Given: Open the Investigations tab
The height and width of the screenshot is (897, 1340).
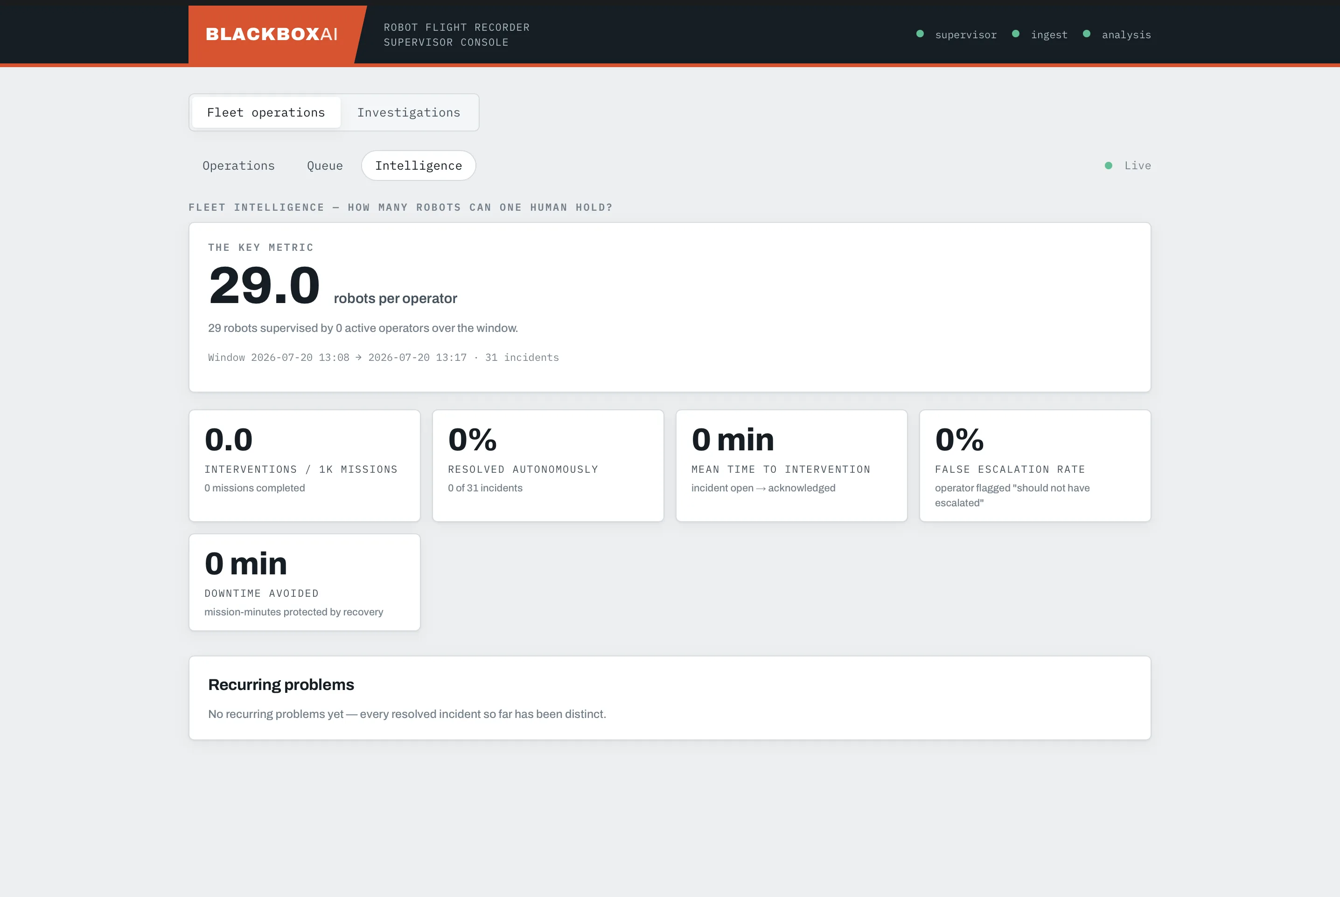Looking at the screenshot, I should (x=409, y=113).
